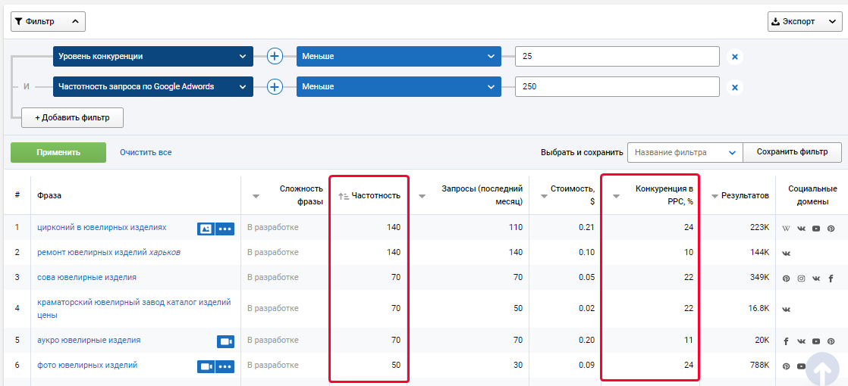This screenshot has height=386, width=848.
Task: Click the video icon for аукро ювелирные изделия
Action: (225, 341)
